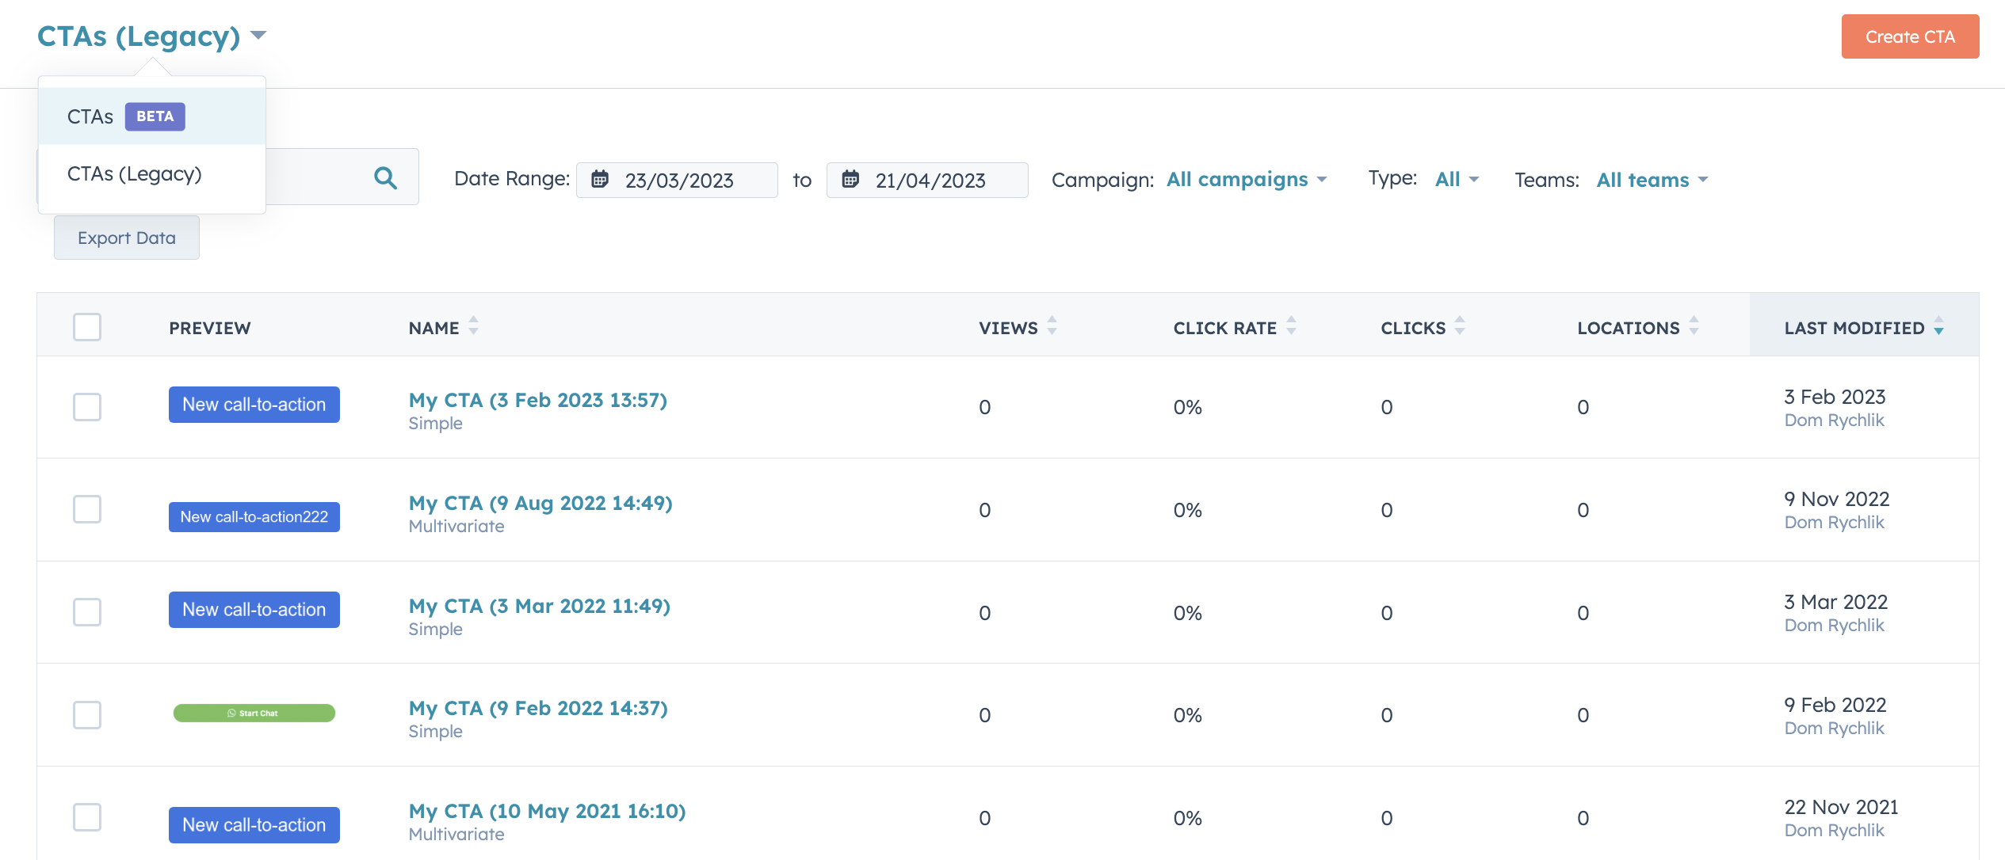Click end date field 21/04/2023

(x=927, y=180)
